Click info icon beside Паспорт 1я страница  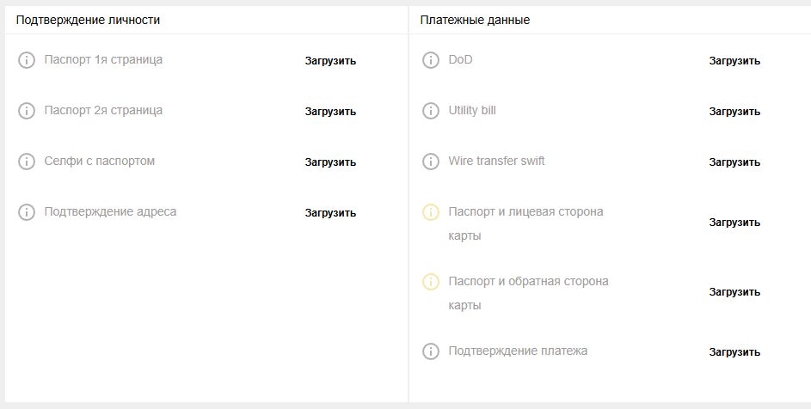click(x=27, y=60)
